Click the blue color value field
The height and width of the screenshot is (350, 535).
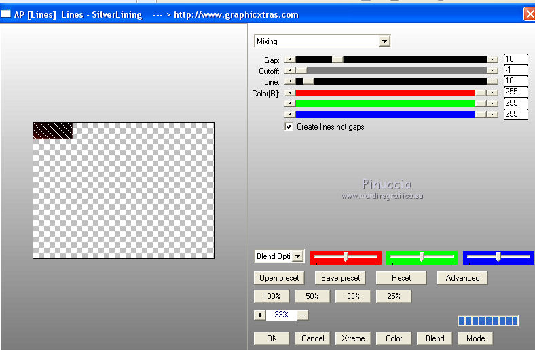[515, 114]
